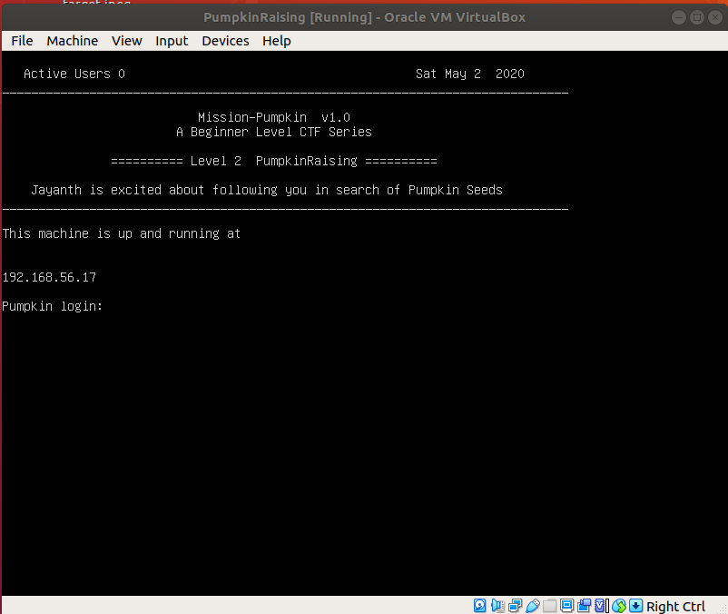This screenshot has height=614, width=728.
Task: Maximize the PumpkinRaising VirtualBox window
Action: click(x=697, y=17)
